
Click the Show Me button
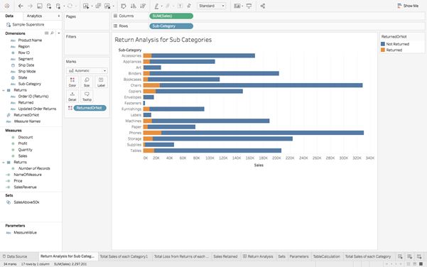[408, 6]
